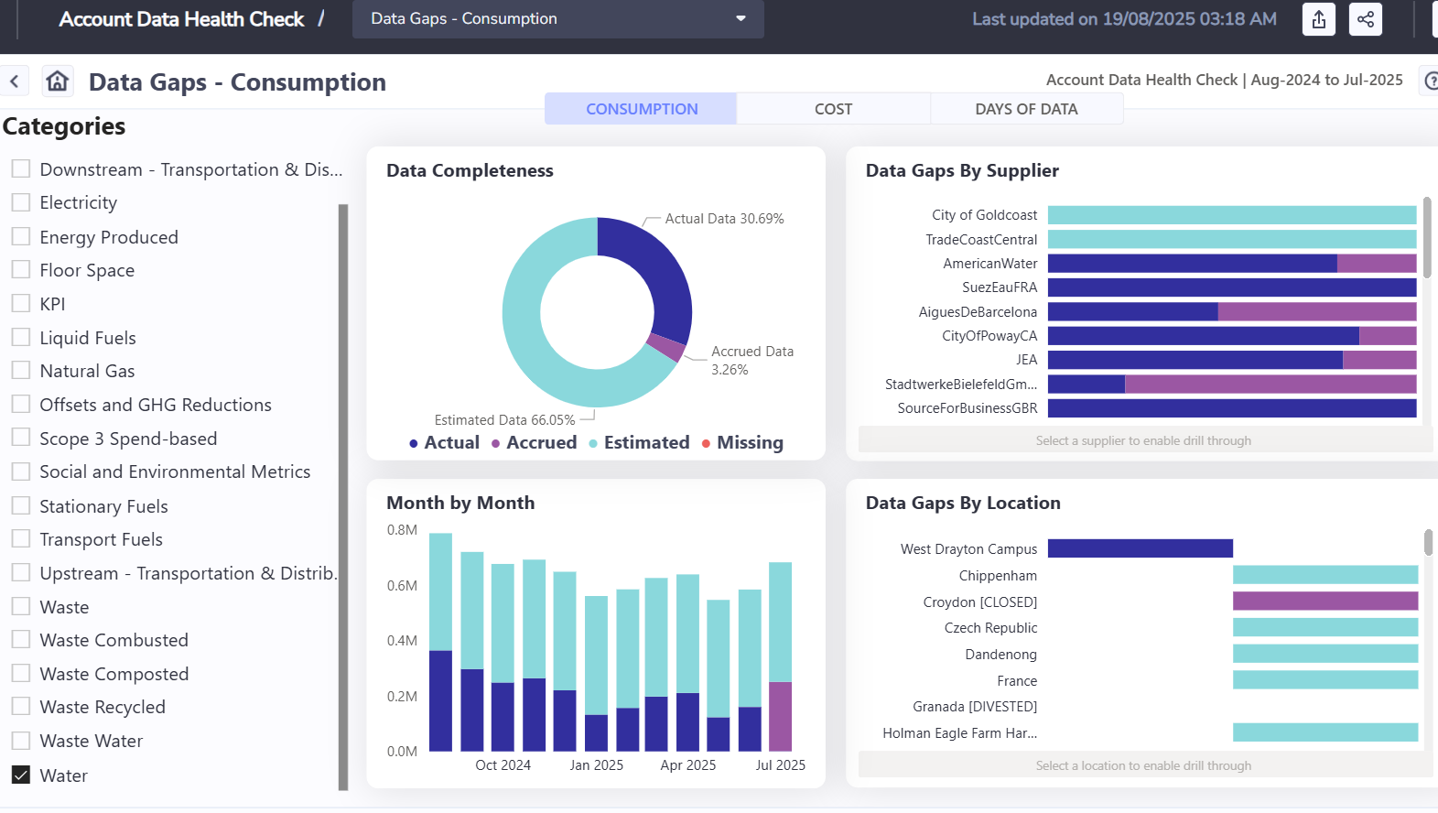Enable the Electricity category checkbox
The image size is (1438, 813).
pyautogui.click(x=21, y=202)
